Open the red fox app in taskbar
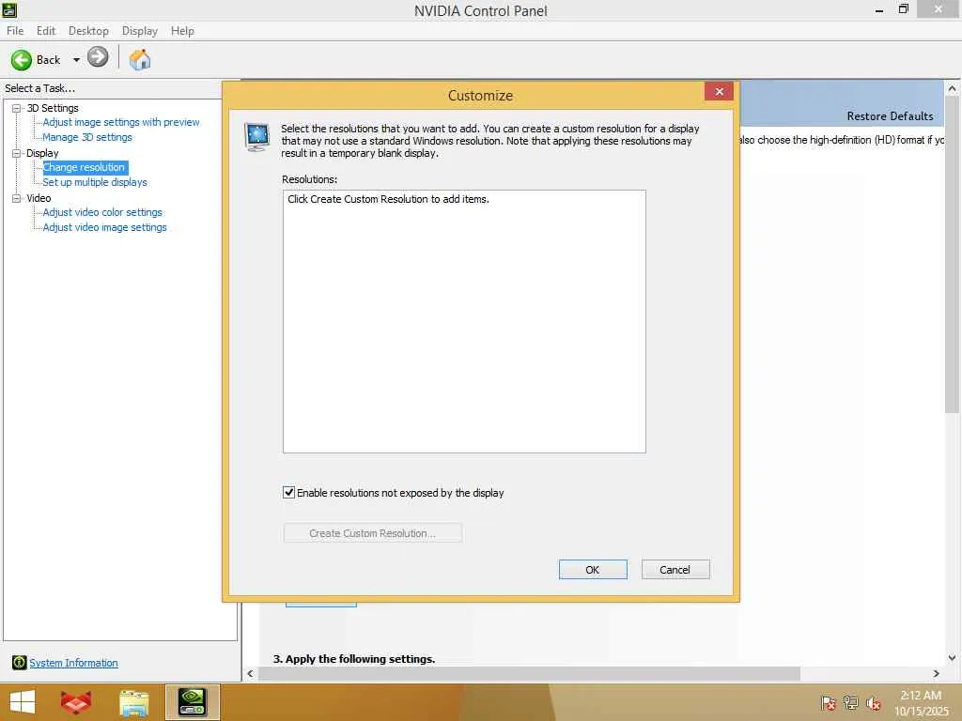Screen dimensions: 962x721 point(76,702)
